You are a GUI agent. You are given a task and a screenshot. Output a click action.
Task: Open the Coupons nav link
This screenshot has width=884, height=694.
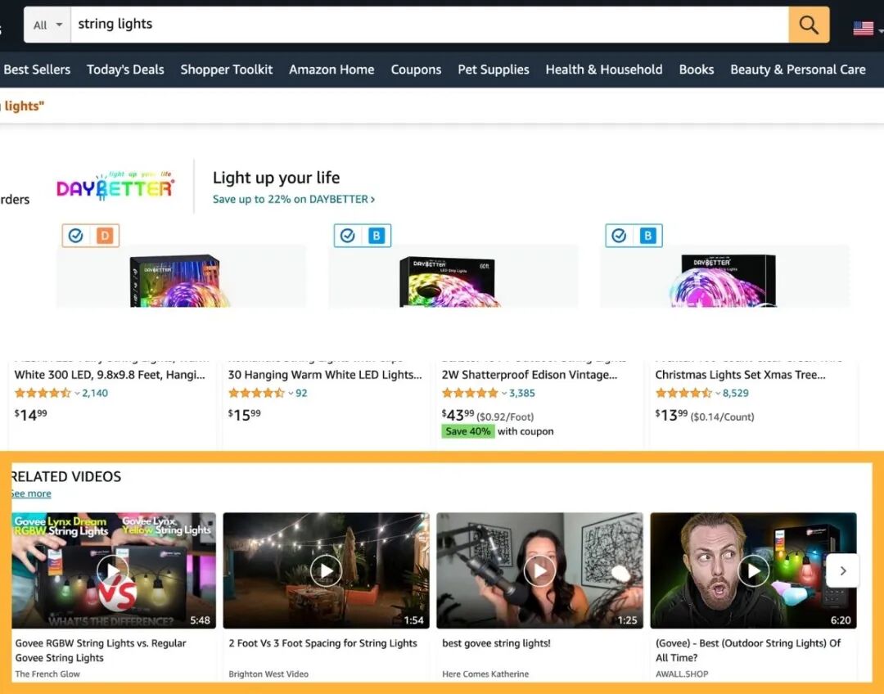(x=416, y=70)
